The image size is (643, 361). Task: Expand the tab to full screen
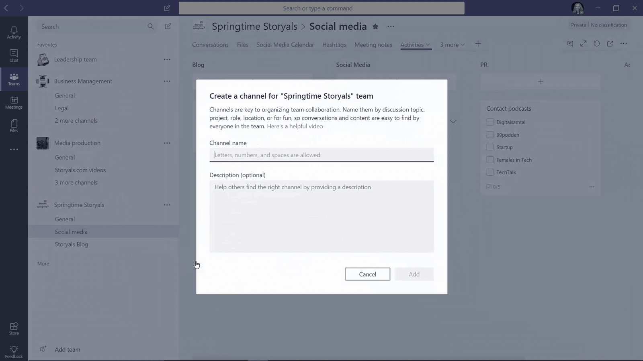point(583,44)
